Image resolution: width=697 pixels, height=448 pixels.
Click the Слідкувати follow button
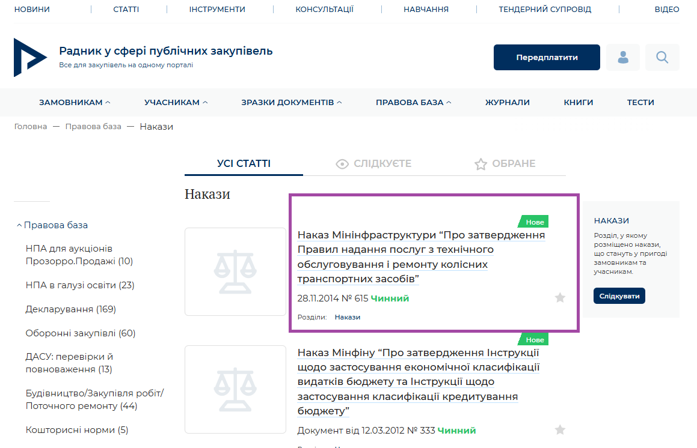[619, 296]
